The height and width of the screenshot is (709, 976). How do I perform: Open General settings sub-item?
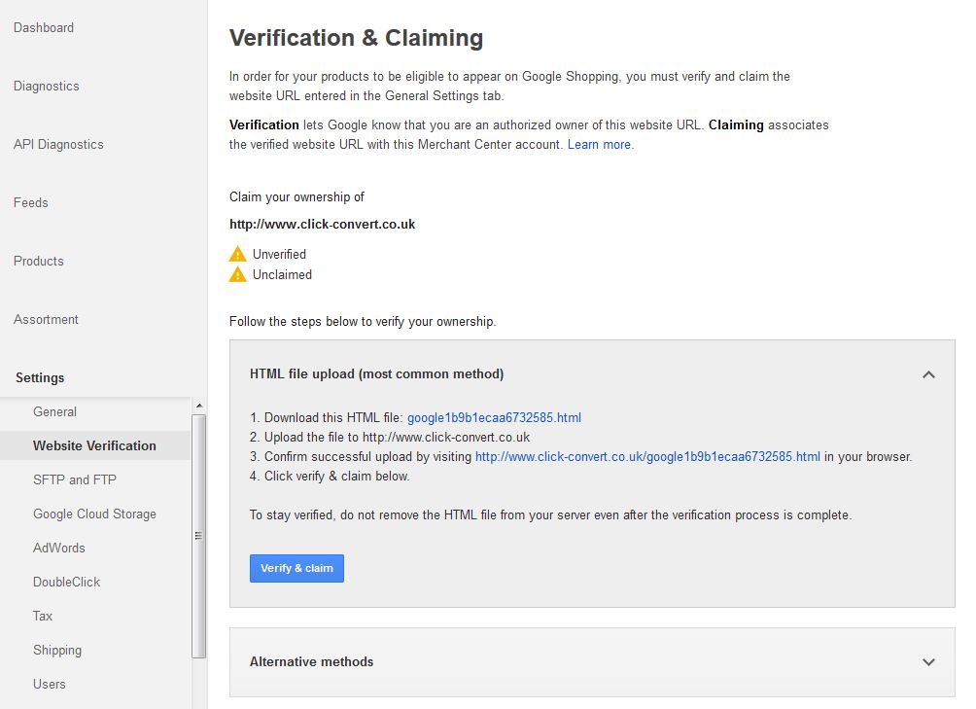[54, 412]
